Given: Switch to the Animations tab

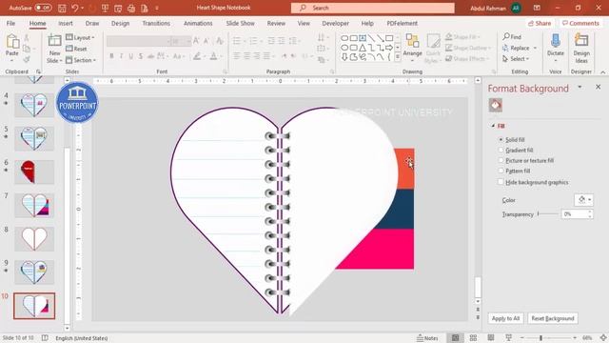Looking at the screenshot, I should click(198, 23).
